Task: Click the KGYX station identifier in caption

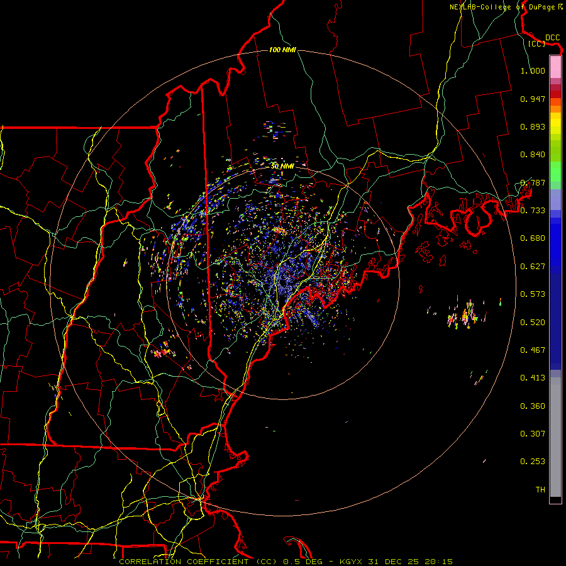Action: 352,562
